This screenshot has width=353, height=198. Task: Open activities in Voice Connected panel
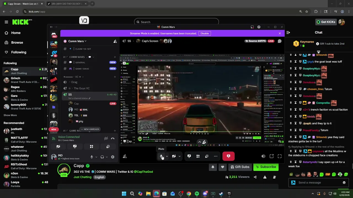click(92, 147)
